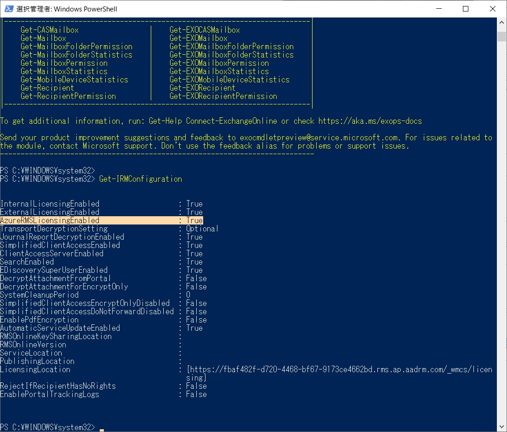Maximize the PowerShell window
This screenshot has height=432, width=507.
tap(466, 9)
